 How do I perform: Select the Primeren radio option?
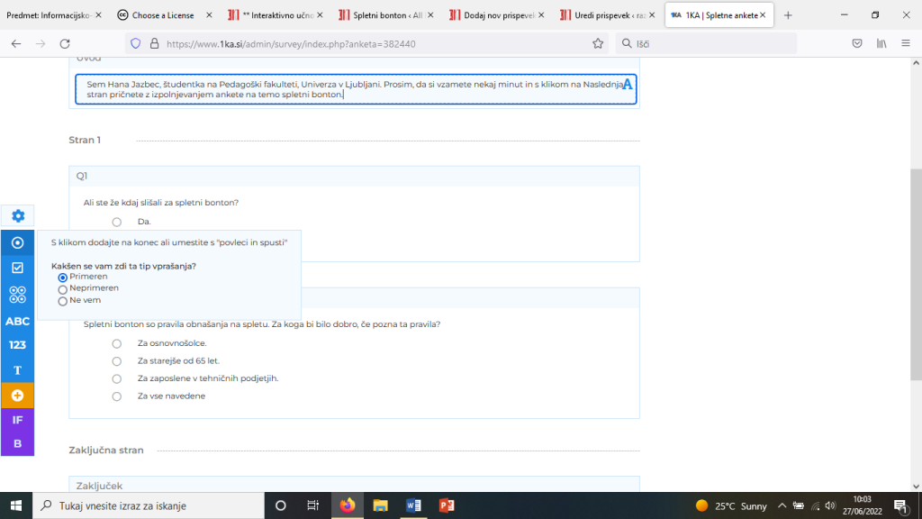63,278
